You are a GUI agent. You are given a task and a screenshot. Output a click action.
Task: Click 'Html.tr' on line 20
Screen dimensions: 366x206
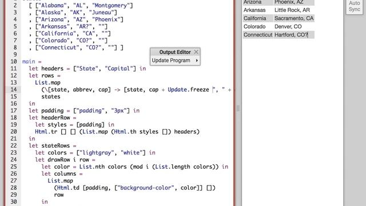(46, 132)
